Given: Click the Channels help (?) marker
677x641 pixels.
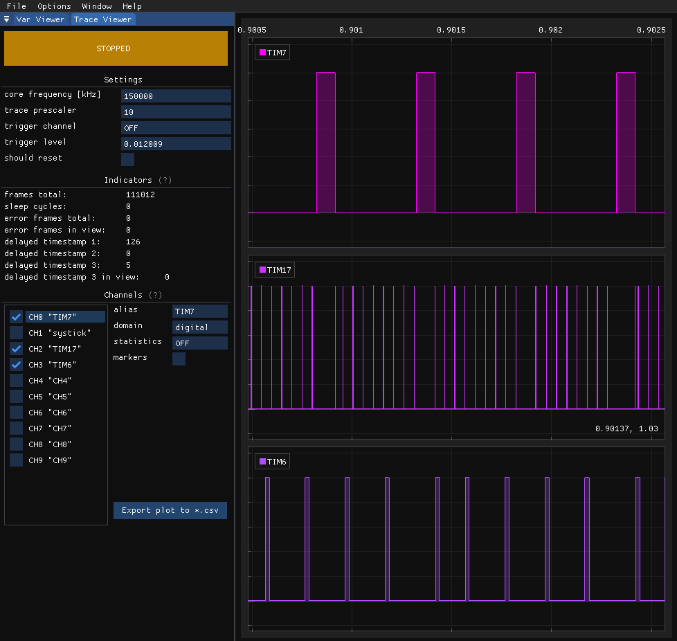Looking at the screenshot, I should coord(155,295).
